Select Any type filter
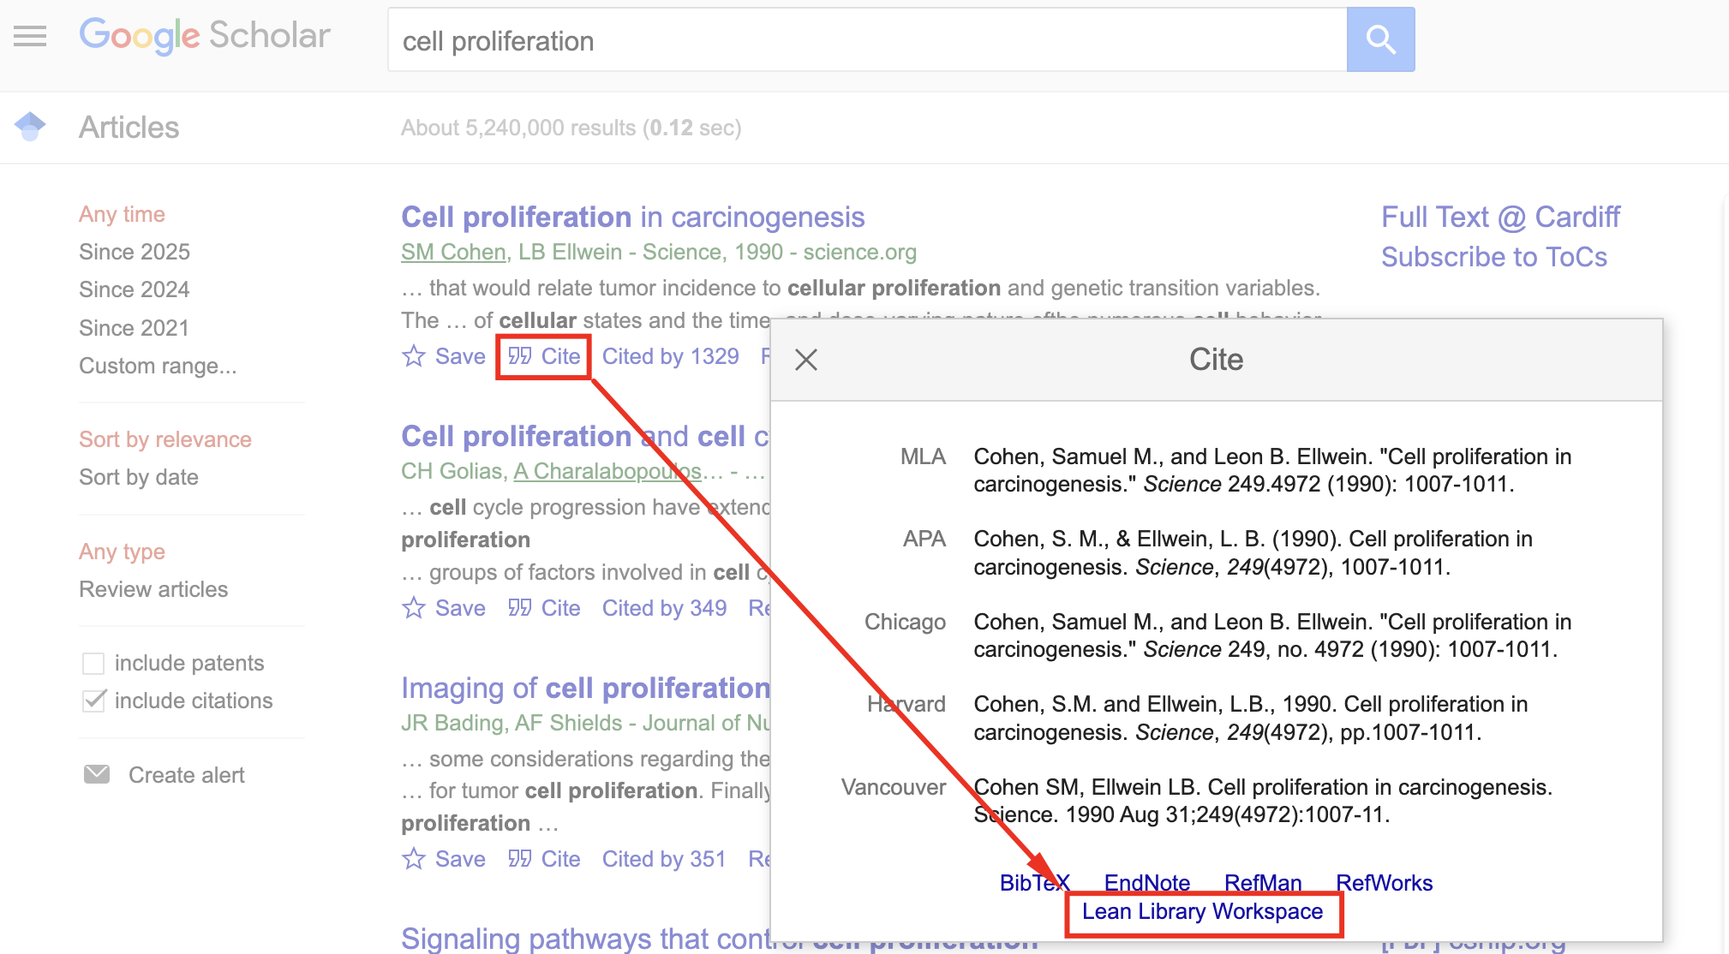Image resolution: width=1729 pixels, height=954 pixels. pos(122,552)
